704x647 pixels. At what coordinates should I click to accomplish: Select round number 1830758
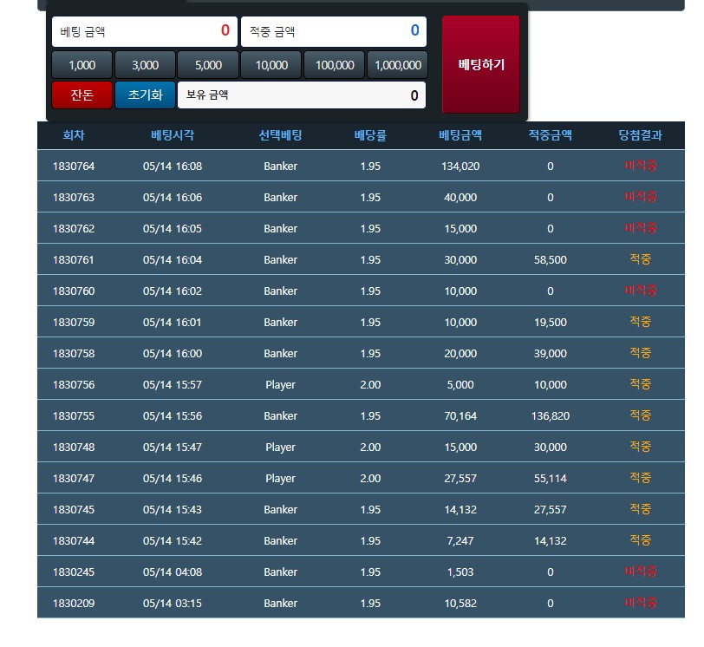74,353
